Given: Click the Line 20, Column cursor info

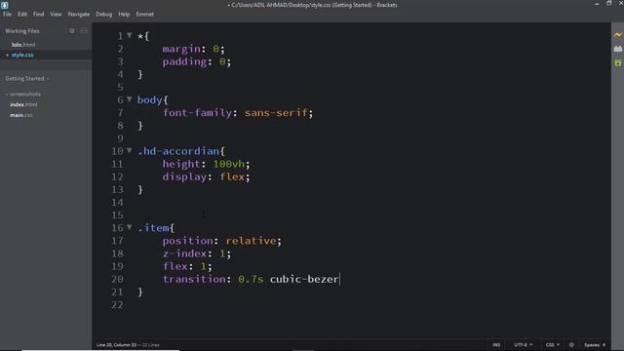Looking at the screenshot, I should pyautogui.click(x=116, y=344).
